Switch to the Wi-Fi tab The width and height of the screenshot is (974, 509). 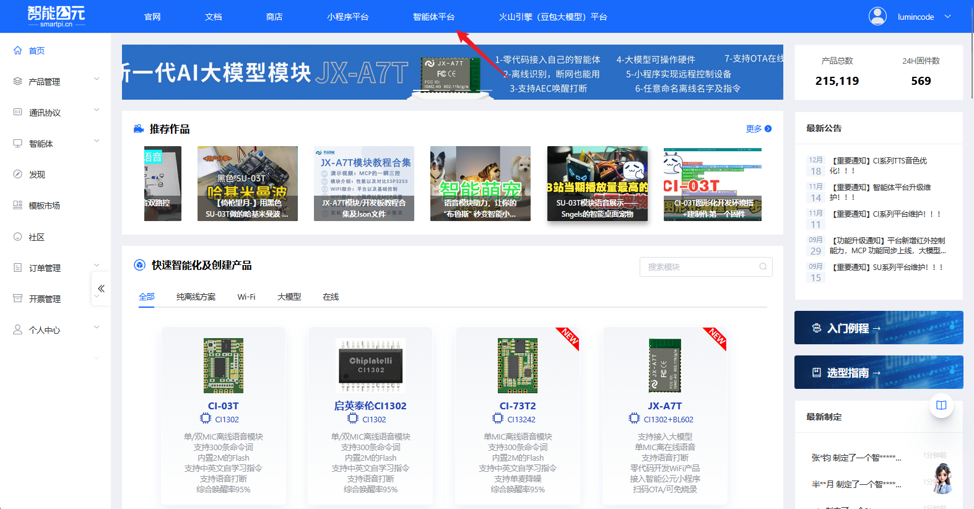(246, 297)
